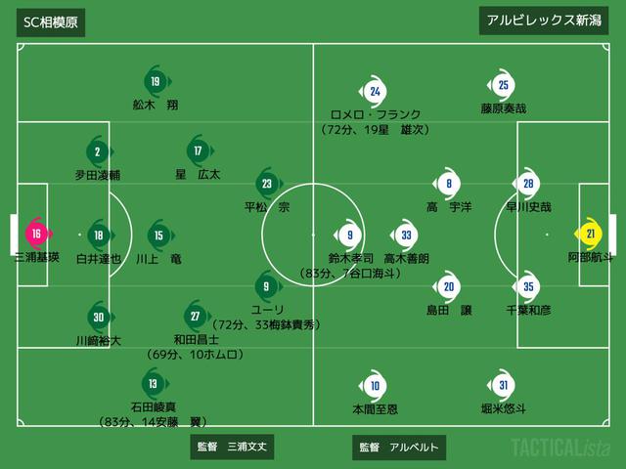Click the アルビレックス新潟 team name label
The width and height of the screenshot is (626, 469).
coord(544,21)
